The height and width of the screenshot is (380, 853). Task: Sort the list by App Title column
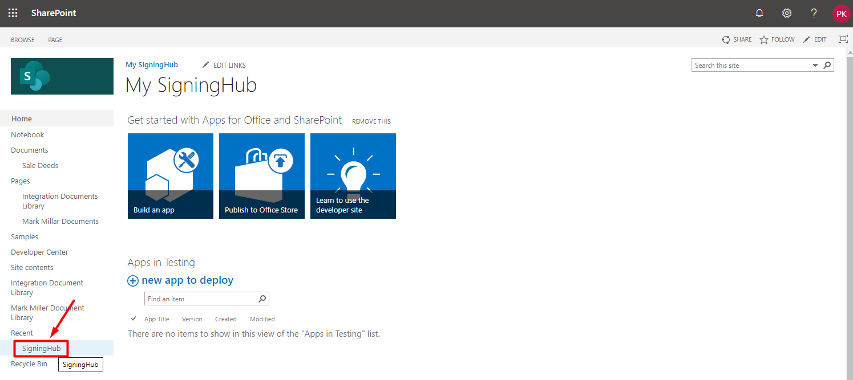tap(156, 319)
